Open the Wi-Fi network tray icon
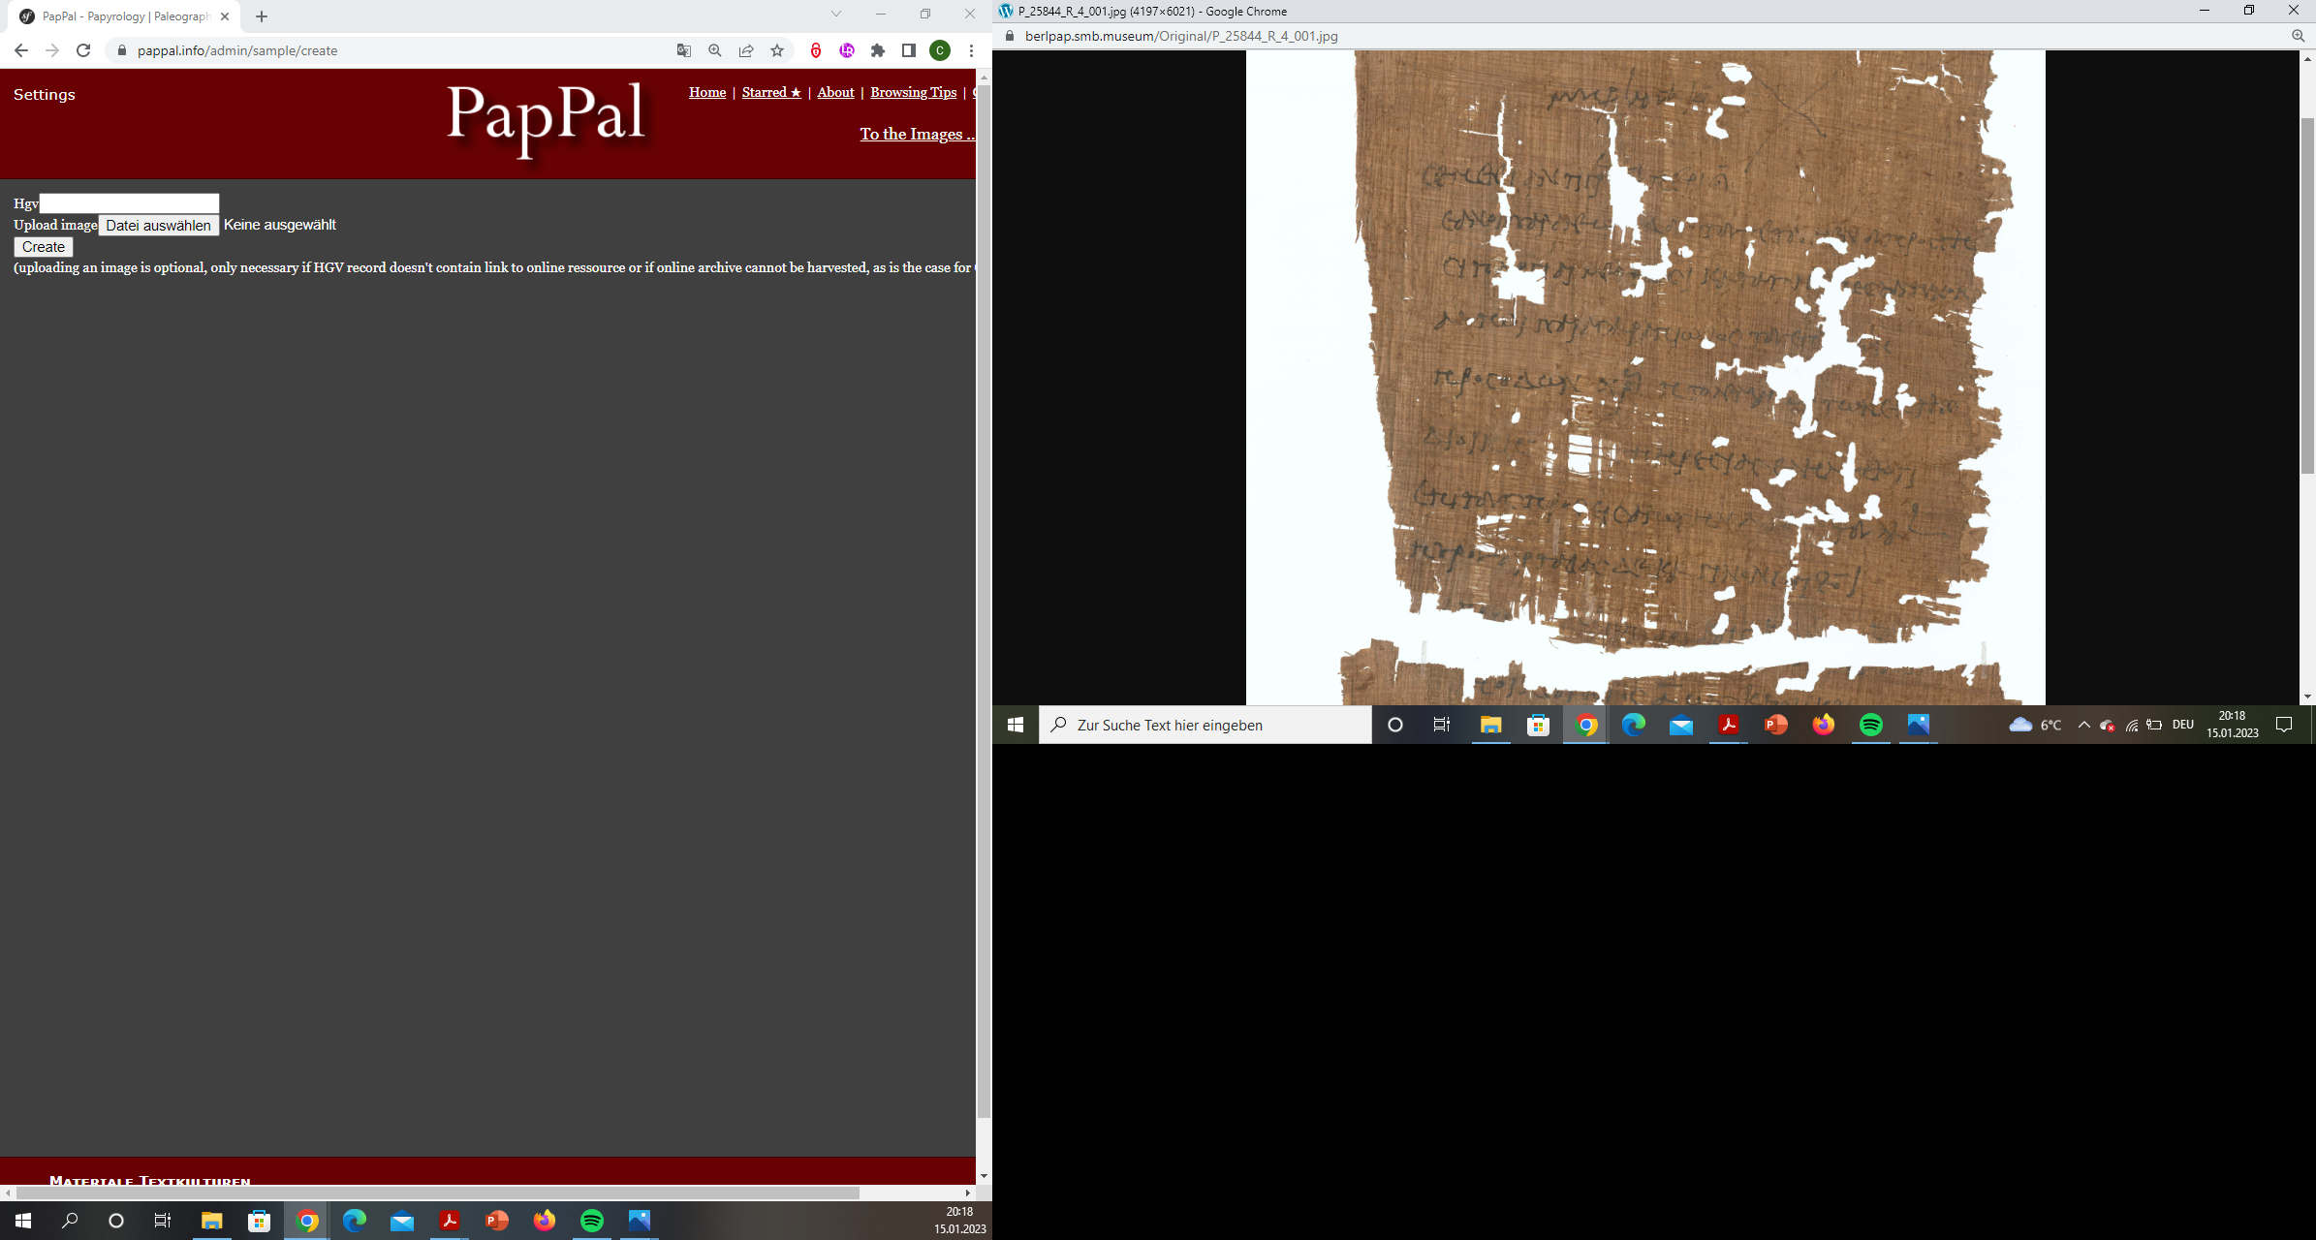The image size is (2316, 1240). point(2131,725)
